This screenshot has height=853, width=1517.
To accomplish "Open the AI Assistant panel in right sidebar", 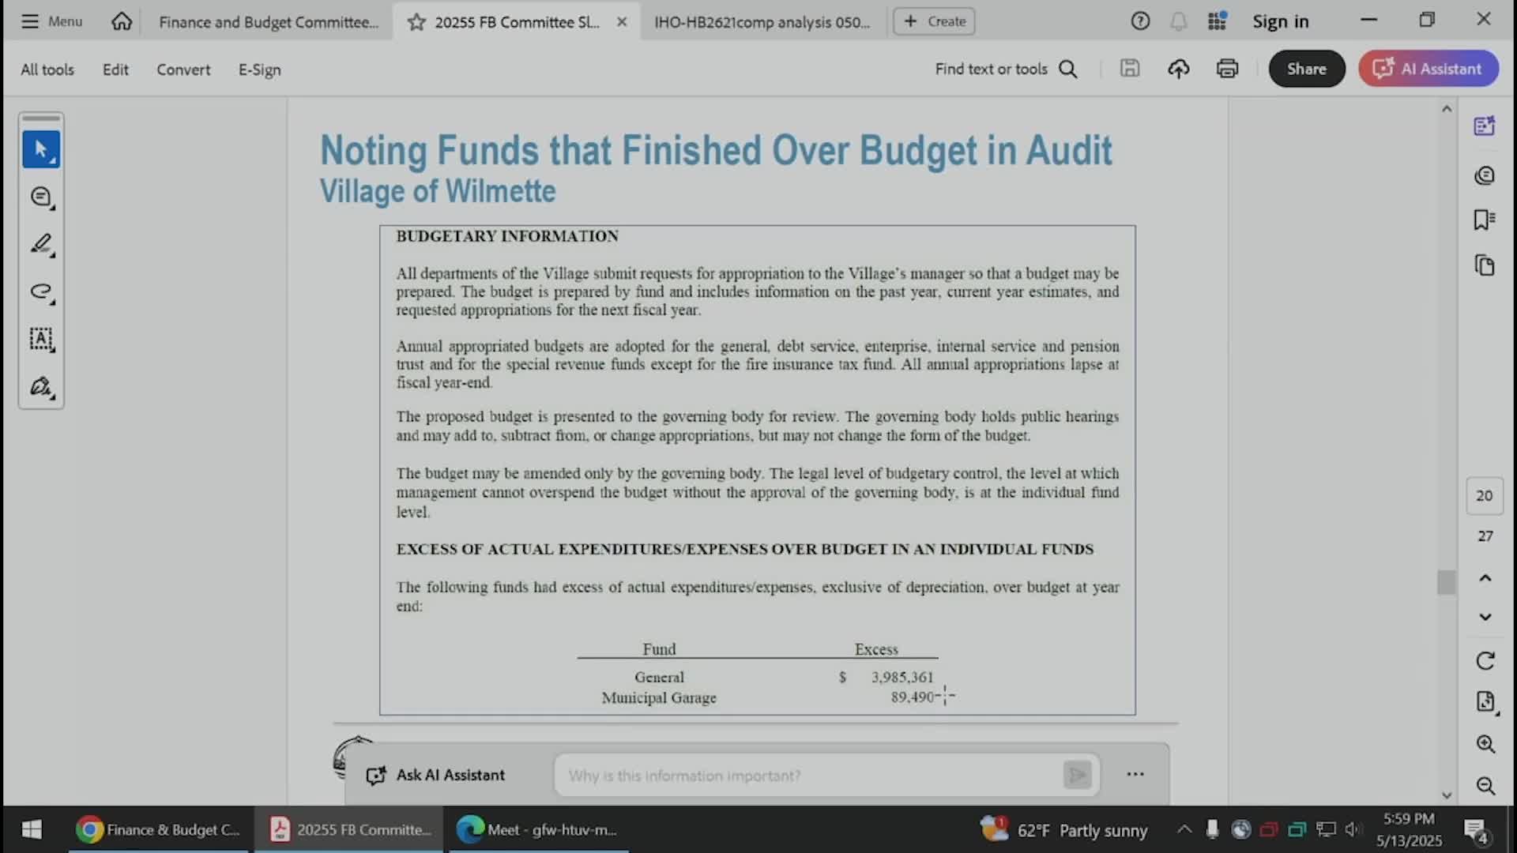I will click(1485, 126).
